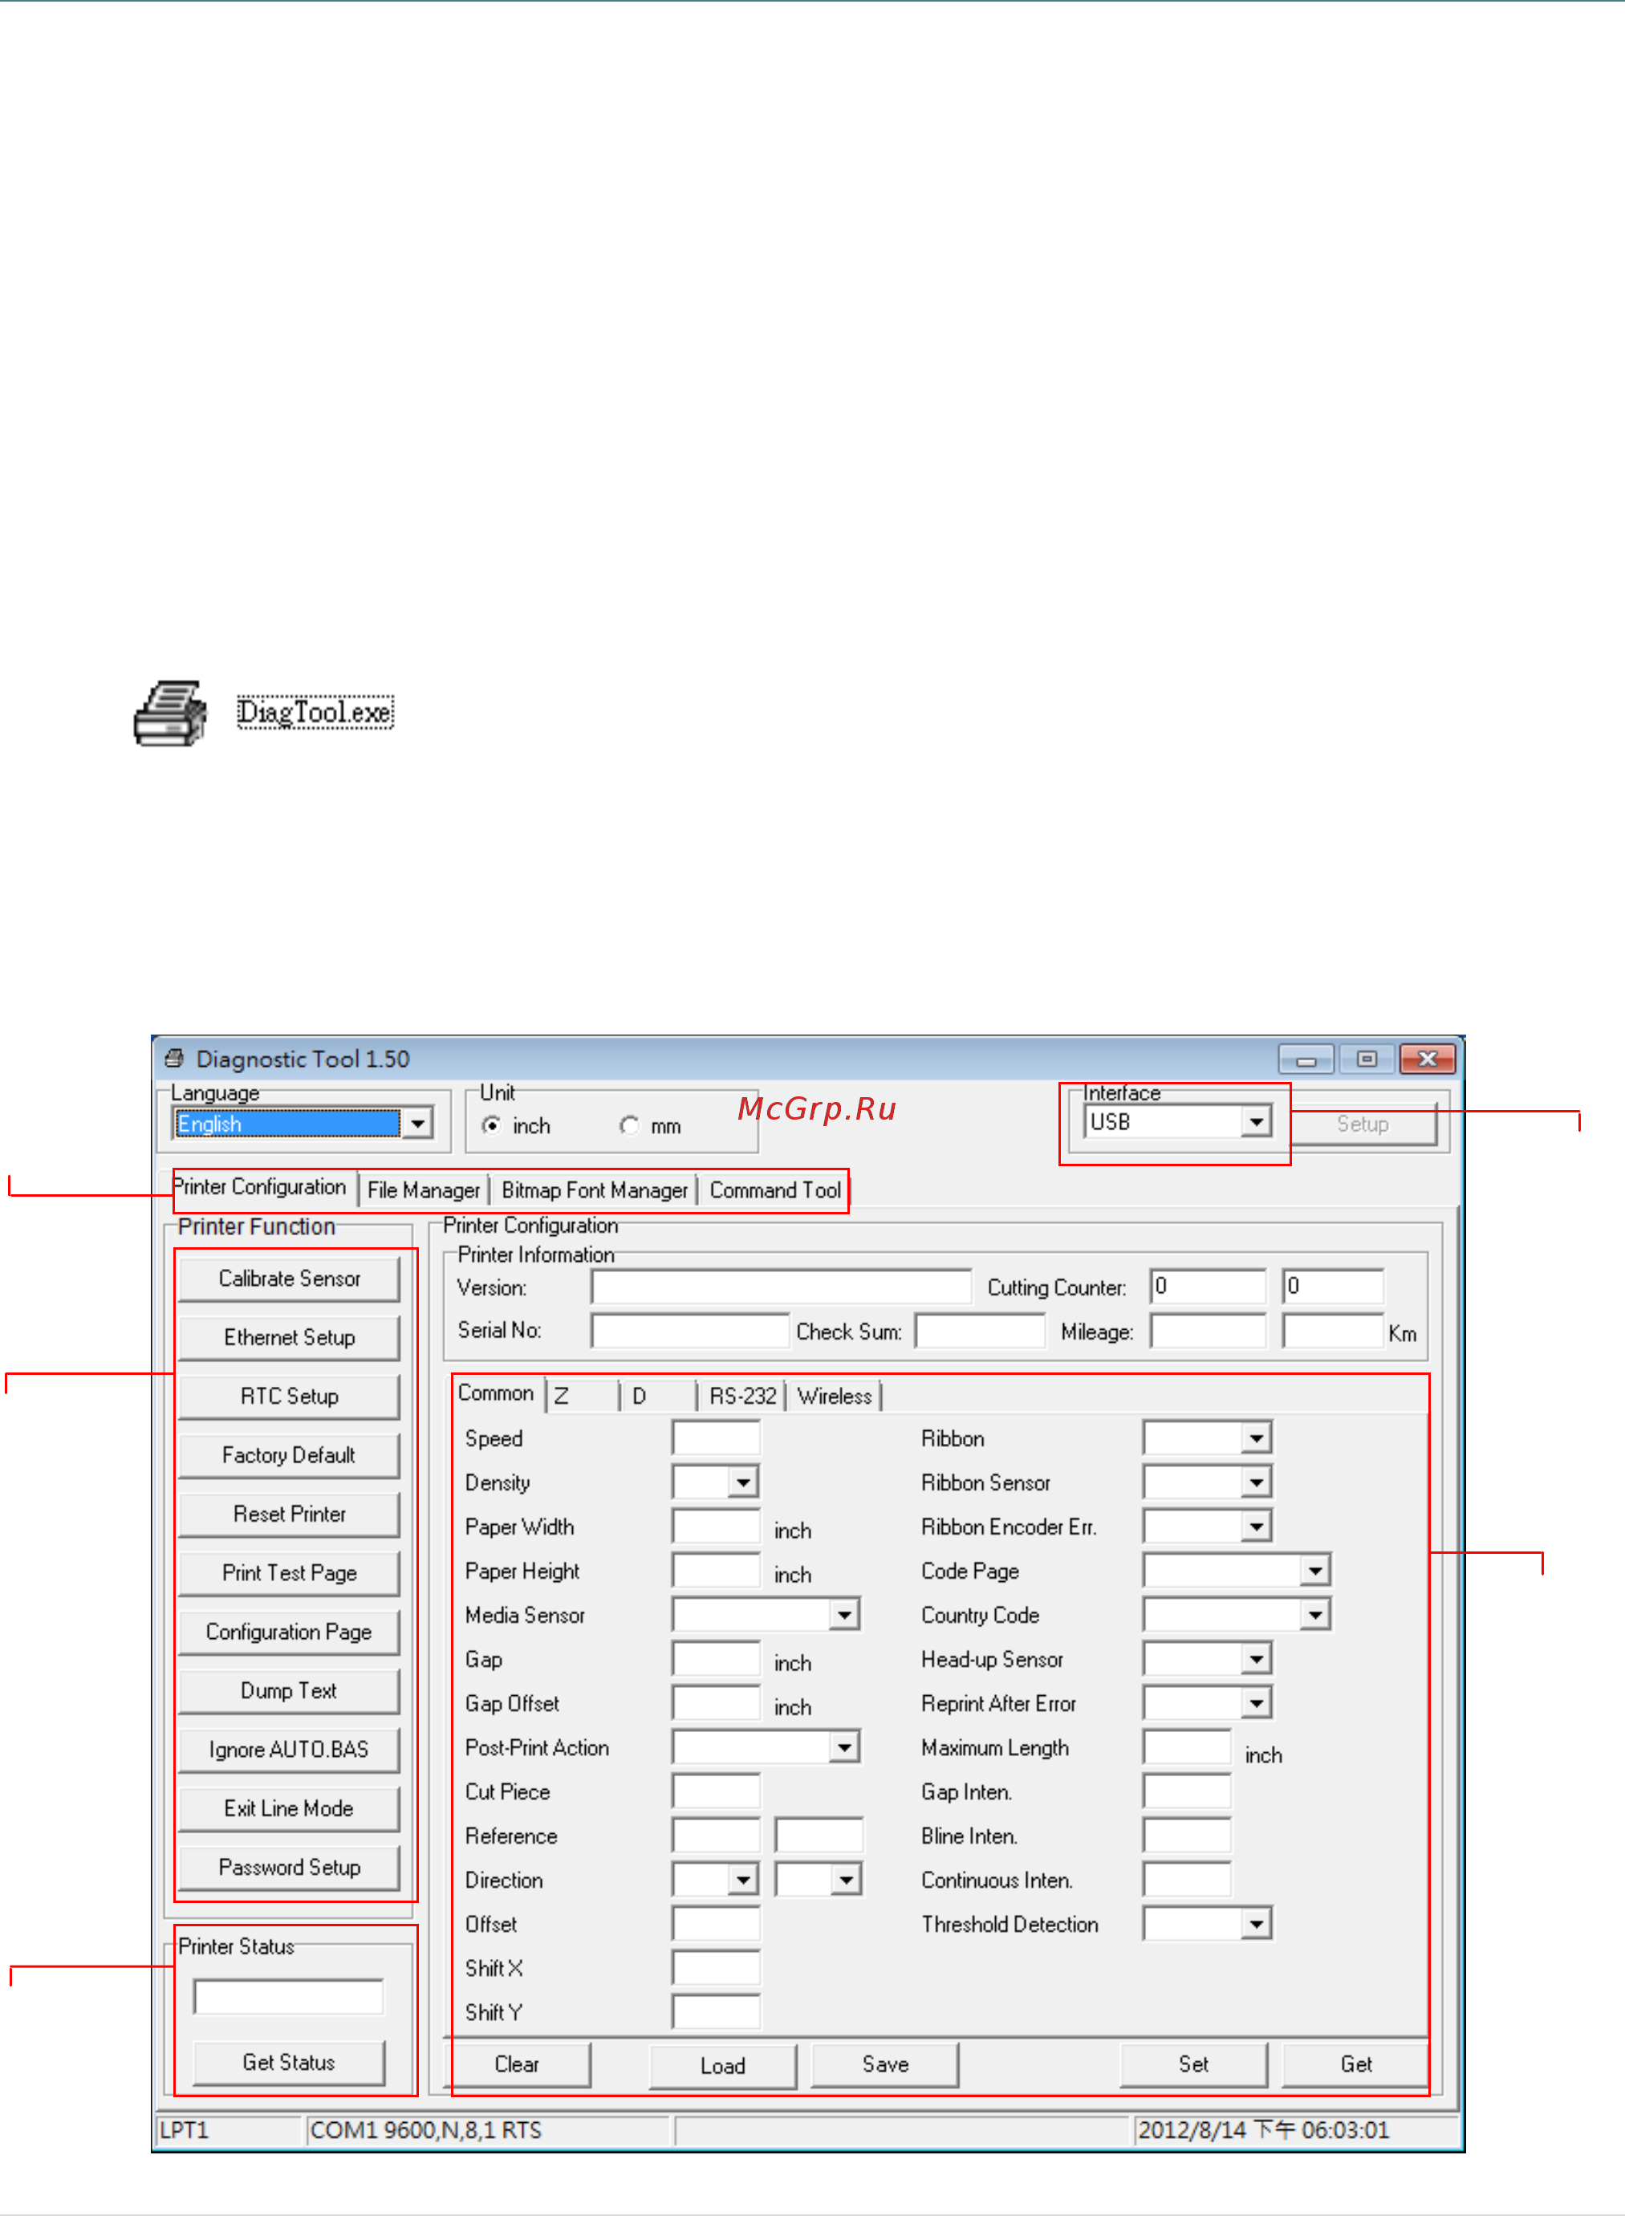This screenshot has width=1625, height=2216.
Task: Open Ethernet Setup
Action: (x=289, y=1338)
